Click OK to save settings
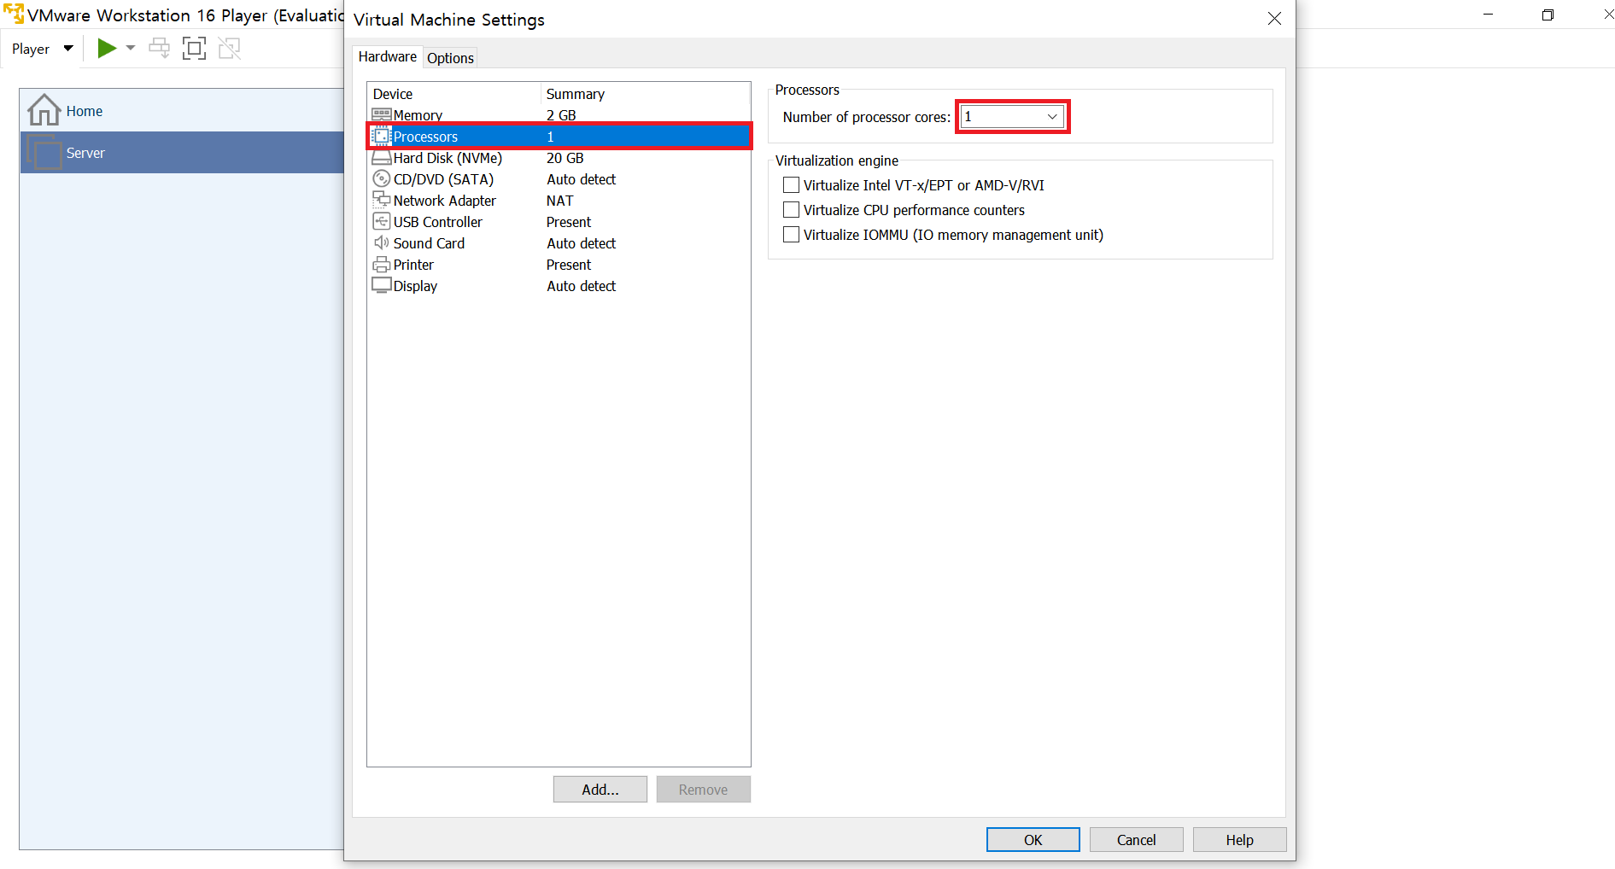This screenshot has height=869, width=1615. click(1033, 840)
